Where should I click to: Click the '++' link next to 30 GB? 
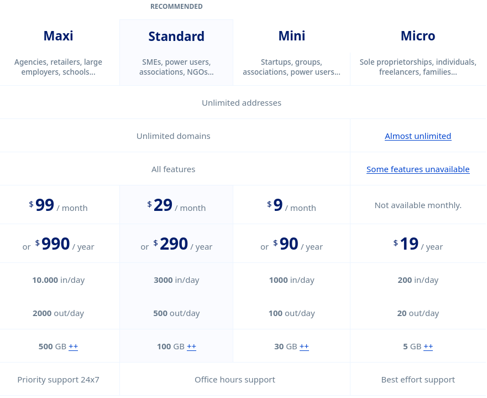304,346
